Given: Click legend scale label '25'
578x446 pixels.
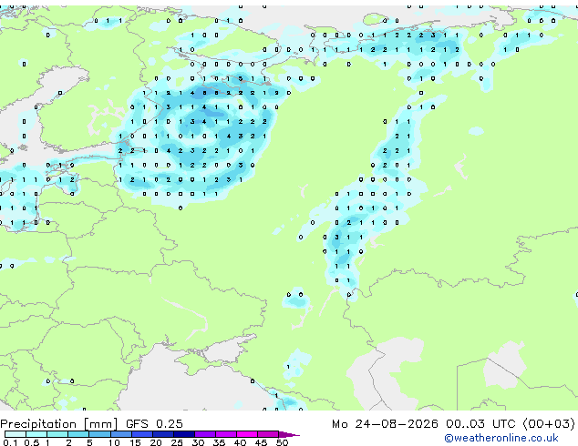Looking at the screenshot, I should pyautogui.click(x=177, y=442).
